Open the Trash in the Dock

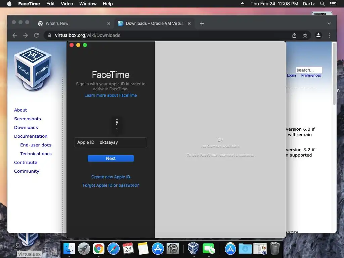[275, 248]
